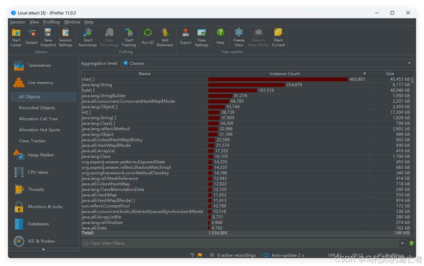Open the Help menu
This screenshot has height=266, width=424.
pos(89,22)
